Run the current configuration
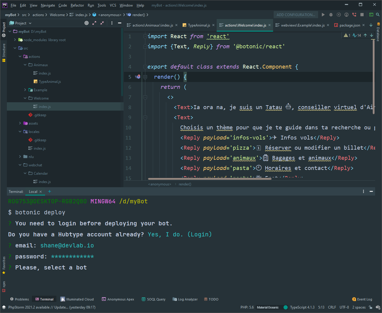The image size is (382, 313). 323,14
